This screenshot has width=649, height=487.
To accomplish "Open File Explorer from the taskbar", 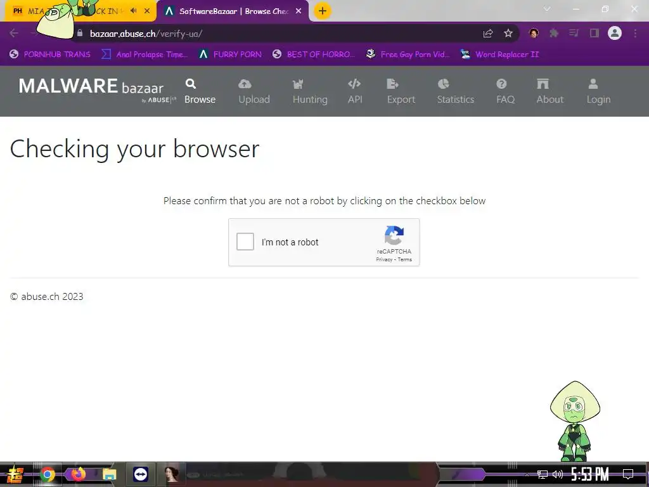I will tap(110, 474).
